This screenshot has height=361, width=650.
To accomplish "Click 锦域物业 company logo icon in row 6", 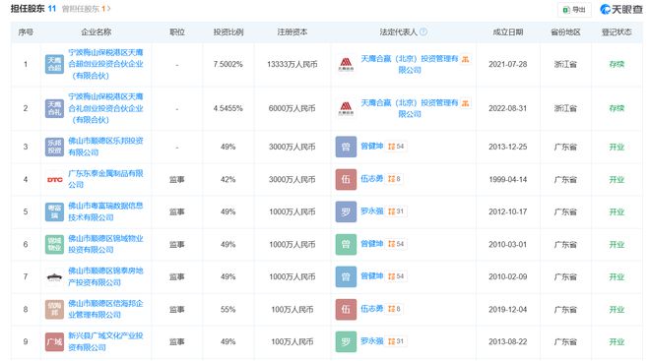I will (55, 244).
